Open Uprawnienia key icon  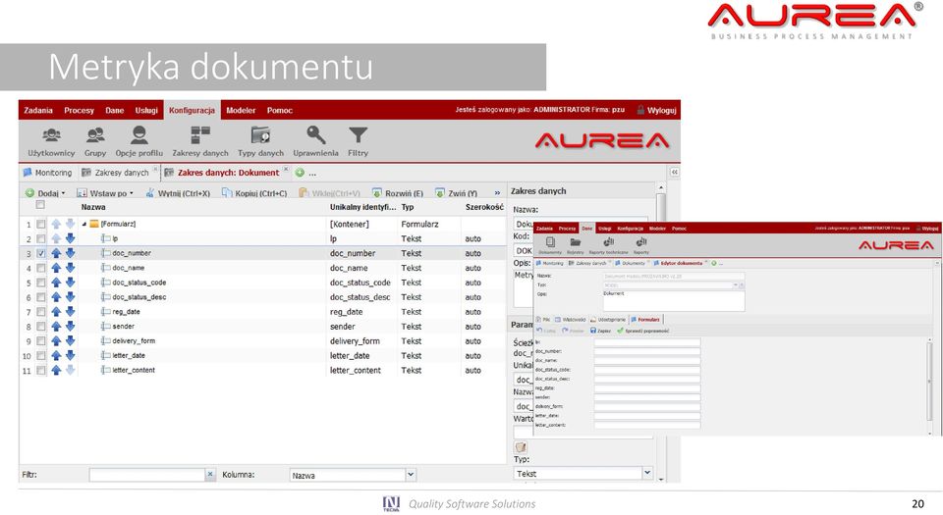click(315, 141)
